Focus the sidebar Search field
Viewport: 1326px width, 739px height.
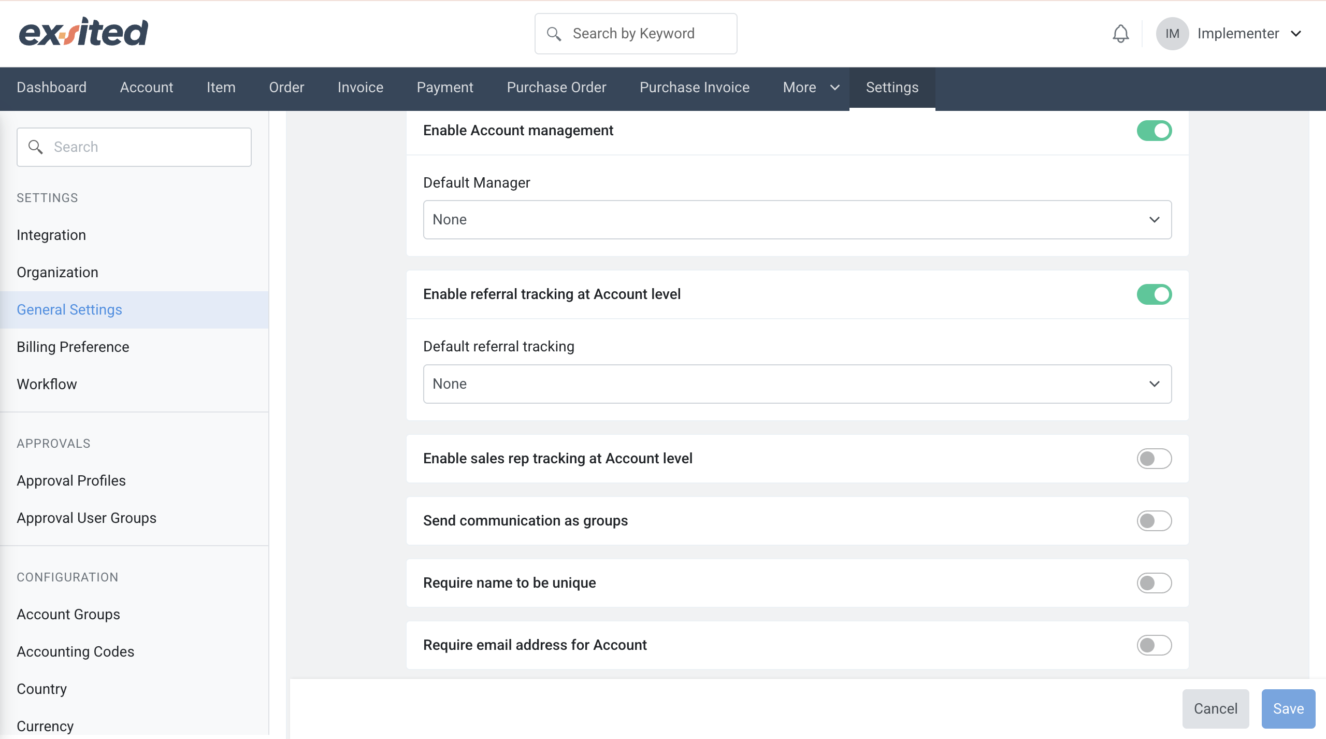tap(134, 147)
